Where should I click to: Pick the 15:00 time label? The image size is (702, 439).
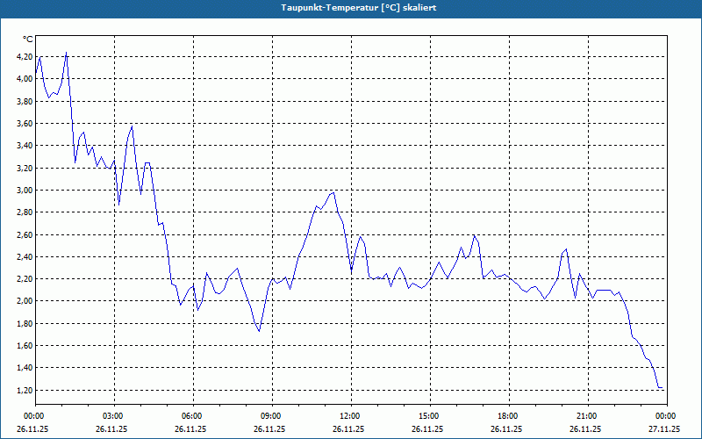(427, 416)
